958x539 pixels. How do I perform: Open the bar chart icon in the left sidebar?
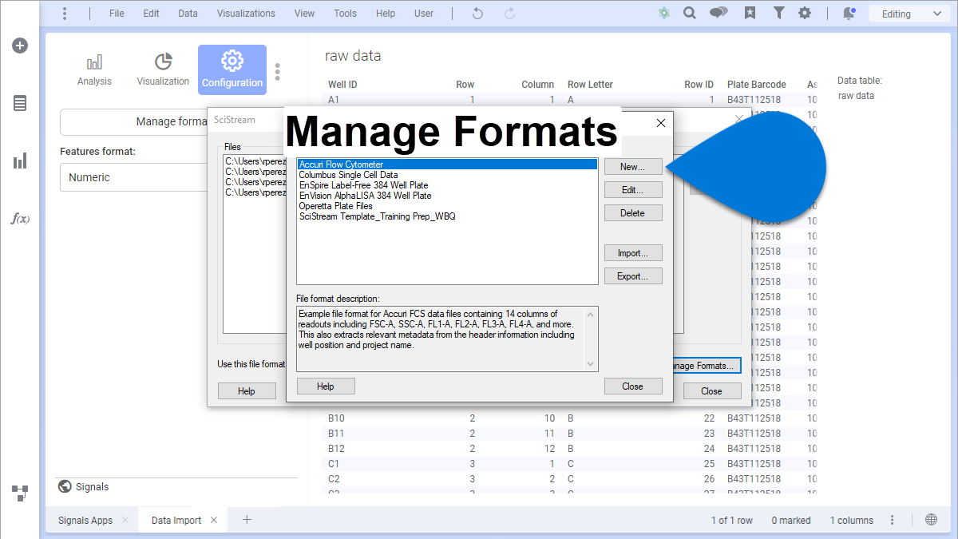coord(20,161)
